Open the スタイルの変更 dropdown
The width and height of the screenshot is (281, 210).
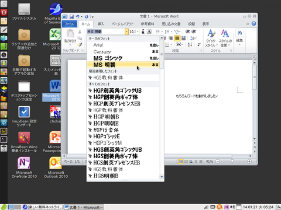[225, 38]
